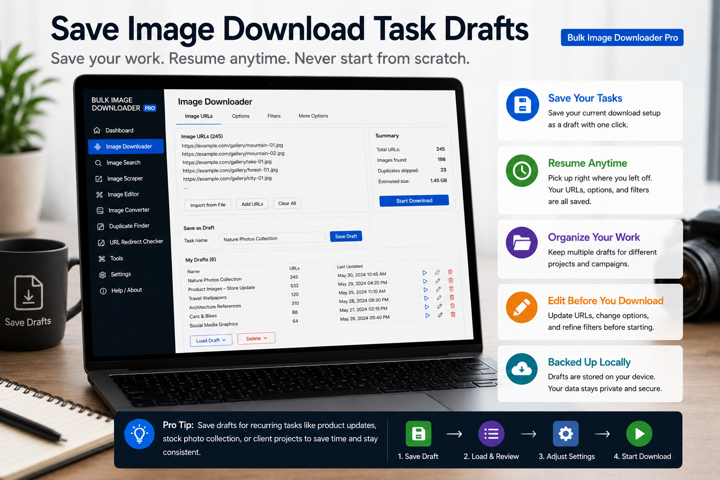Viewport: 720px width, 480px height.
Task: Click the Save Your Tasks floppy icon
Action: [523, 105]
